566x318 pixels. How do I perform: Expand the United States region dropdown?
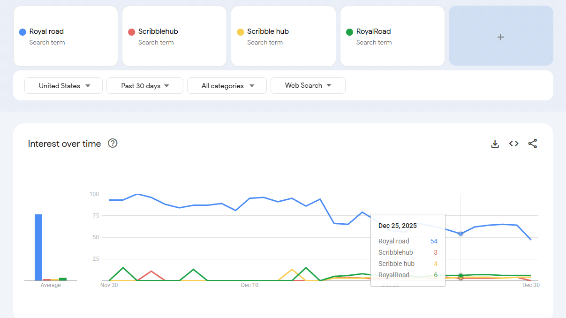63,86
